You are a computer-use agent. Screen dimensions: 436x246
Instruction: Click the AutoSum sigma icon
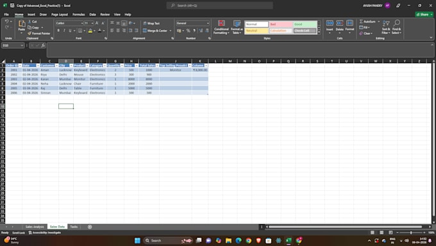tap(361, 21)
